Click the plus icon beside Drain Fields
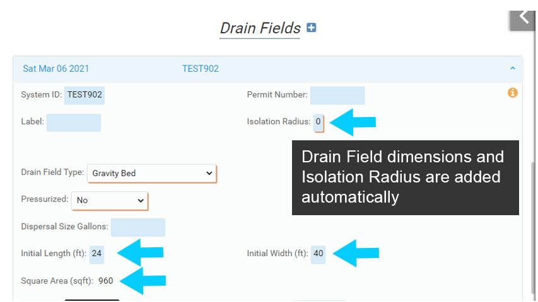 [x=311, y=28]
